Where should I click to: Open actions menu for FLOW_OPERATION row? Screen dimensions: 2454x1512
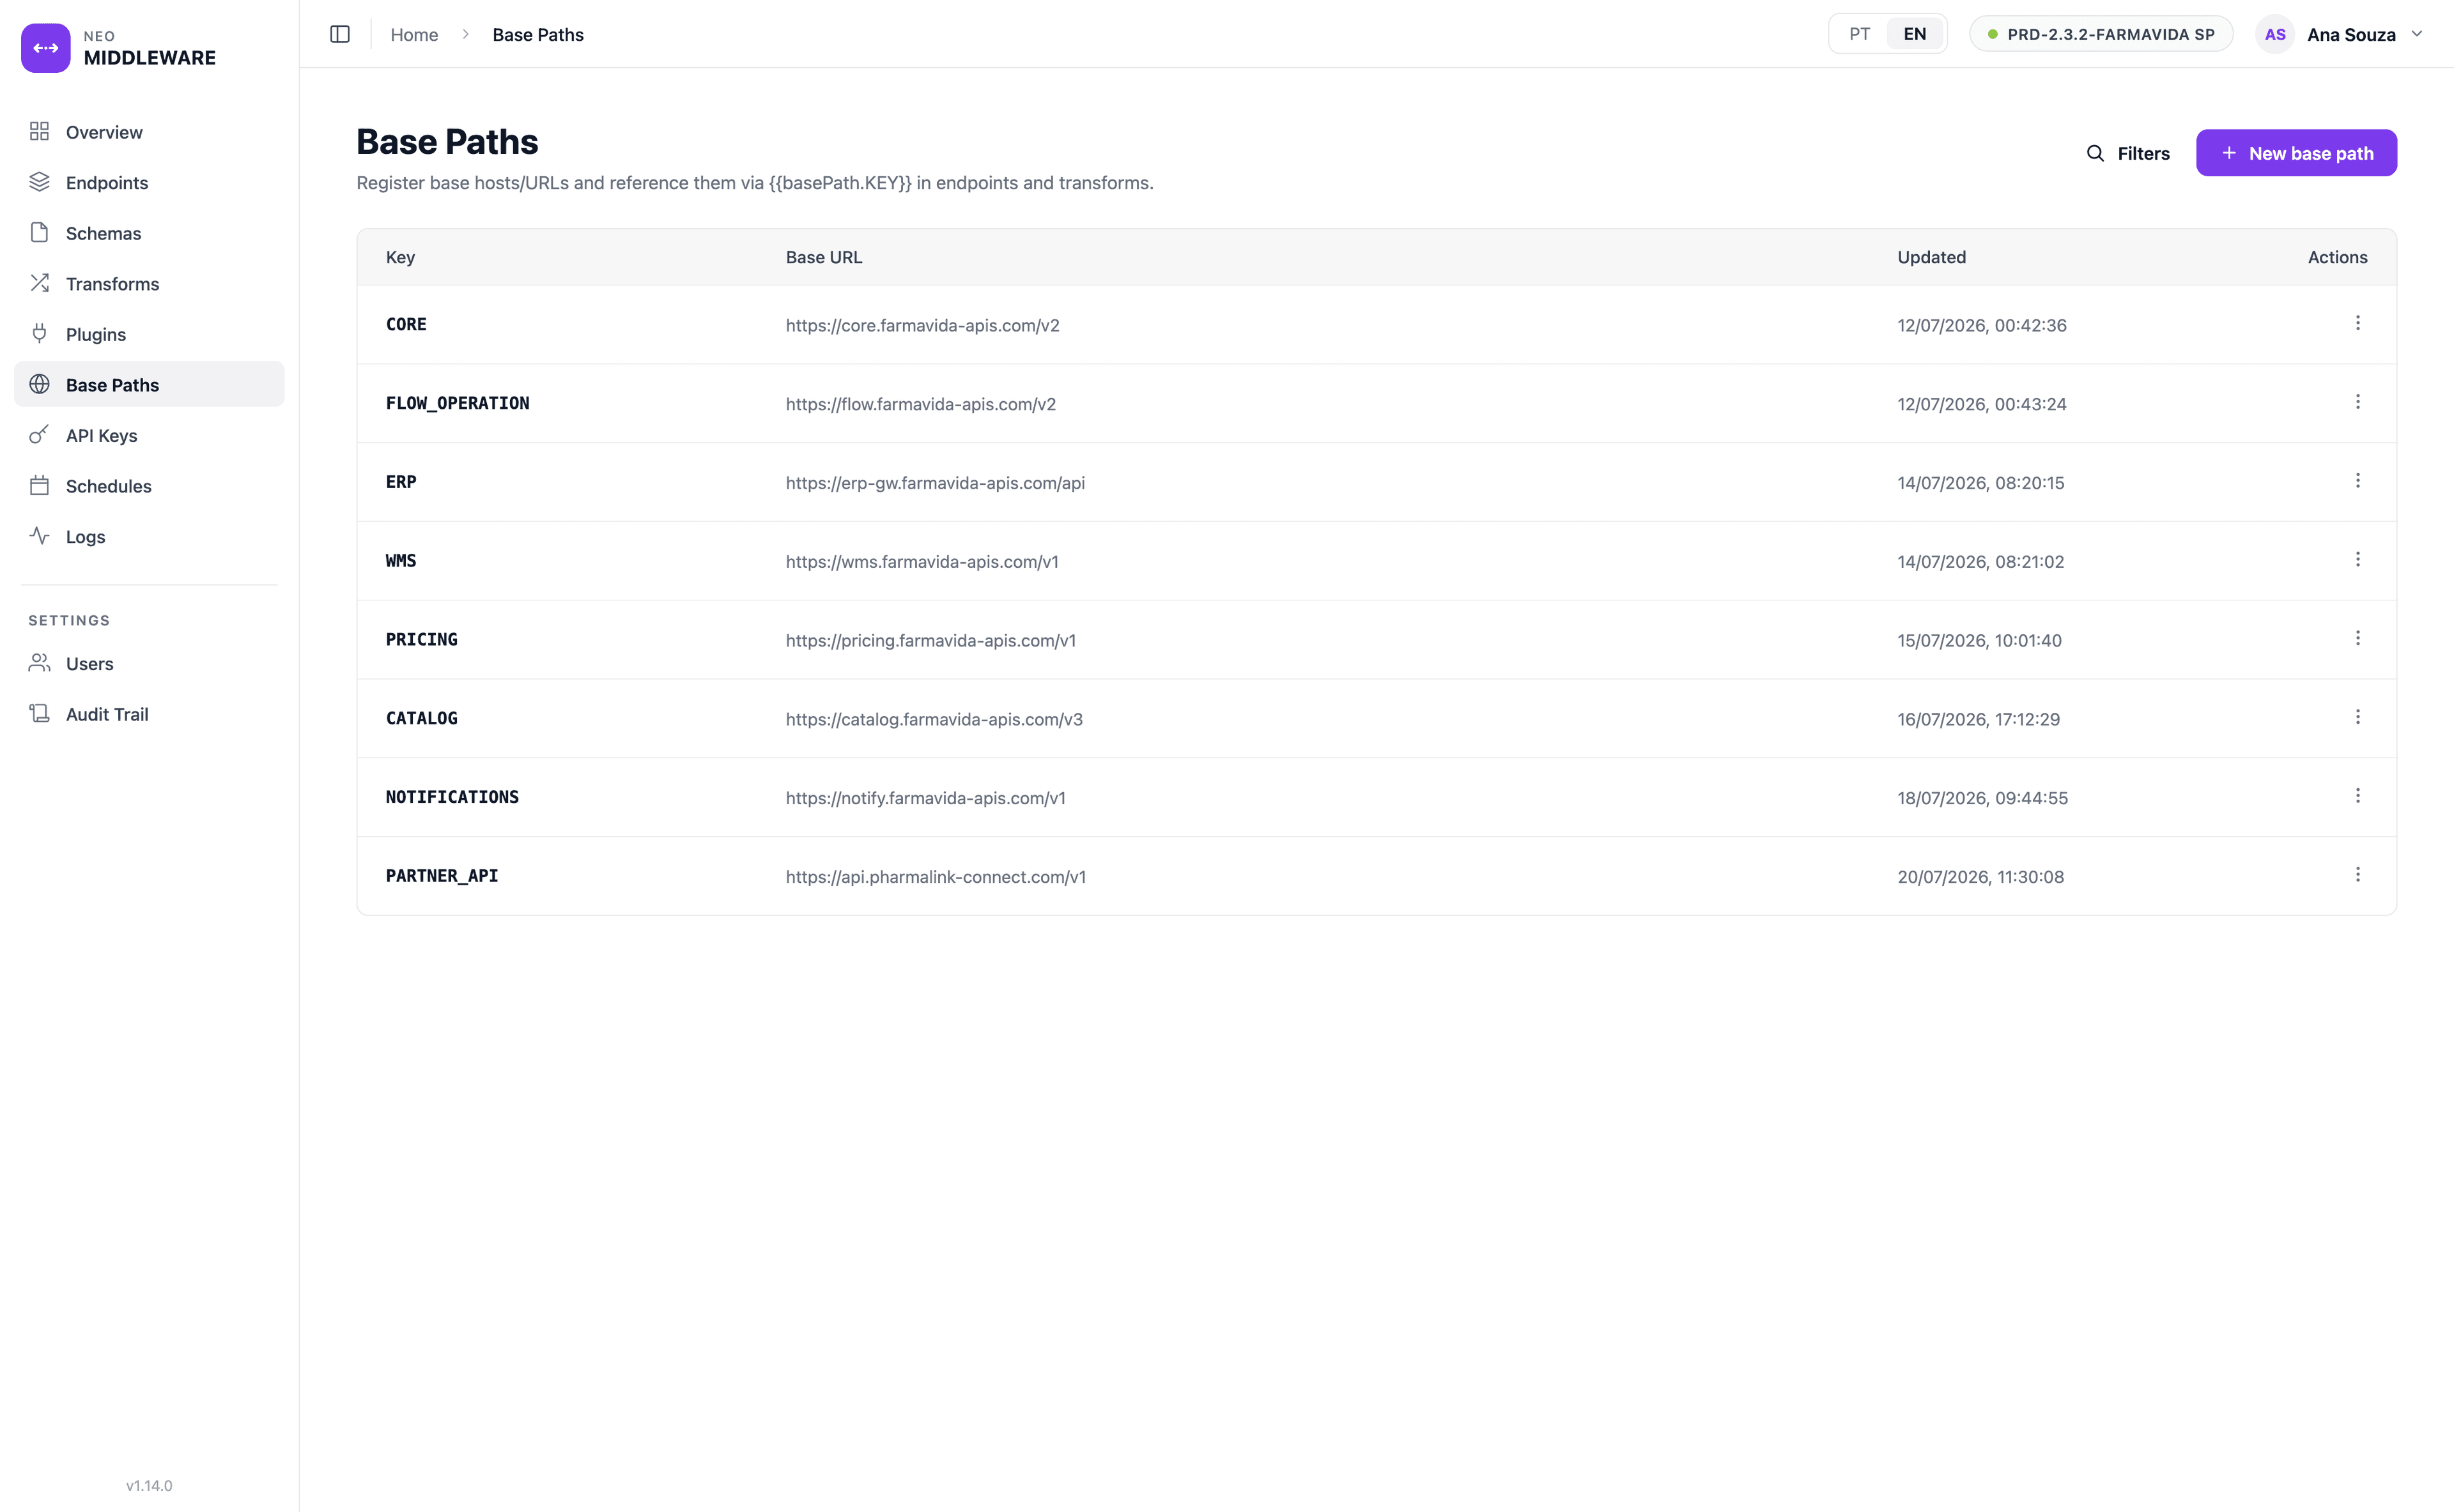[2358, 402]
